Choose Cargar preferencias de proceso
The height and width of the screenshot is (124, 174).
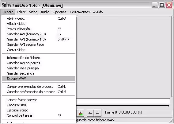point(39,87)
